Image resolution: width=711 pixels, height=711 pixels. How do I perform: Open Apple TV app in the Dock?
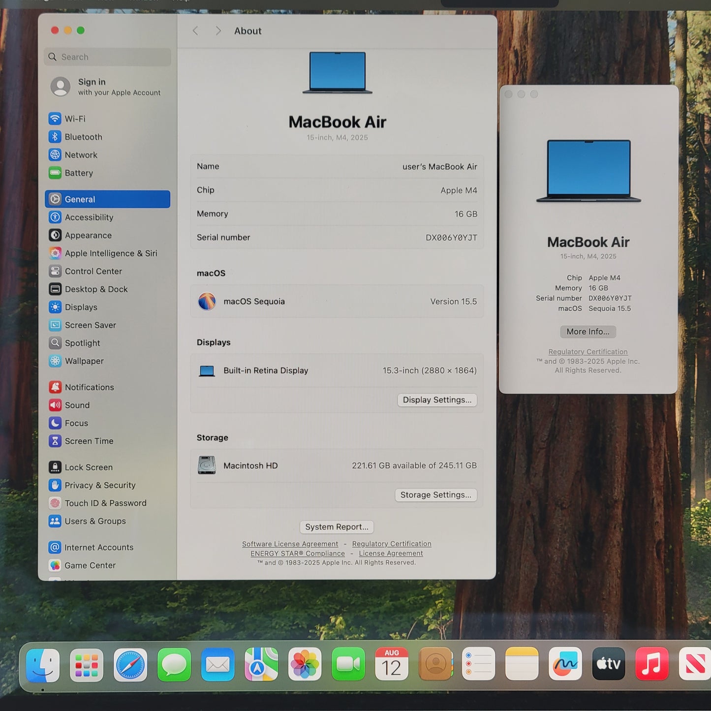(609, 664)
